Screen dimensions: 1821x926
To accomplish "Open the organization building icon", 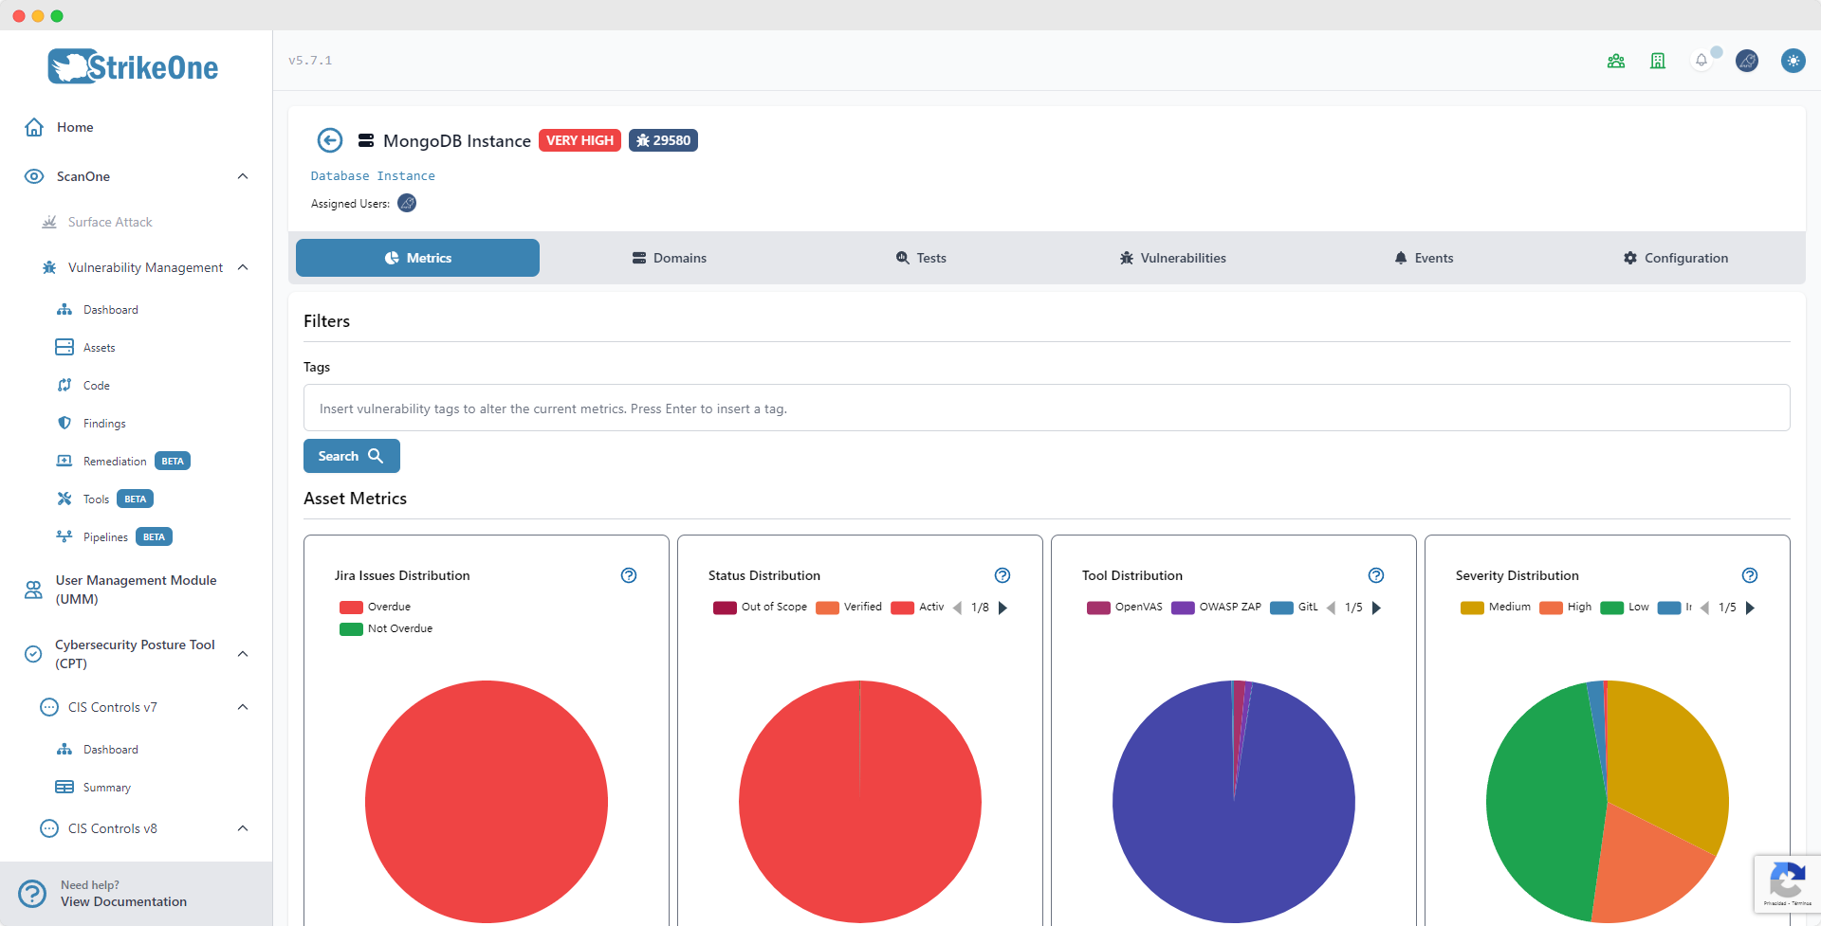I will tap(1658, 61).
